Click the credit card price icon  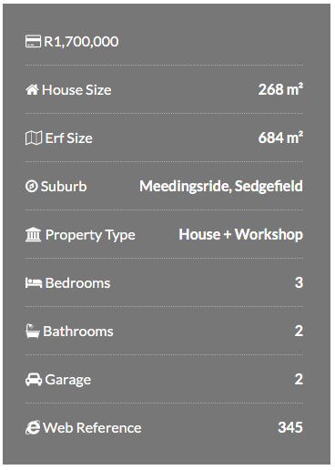click(x=33, y=41)
